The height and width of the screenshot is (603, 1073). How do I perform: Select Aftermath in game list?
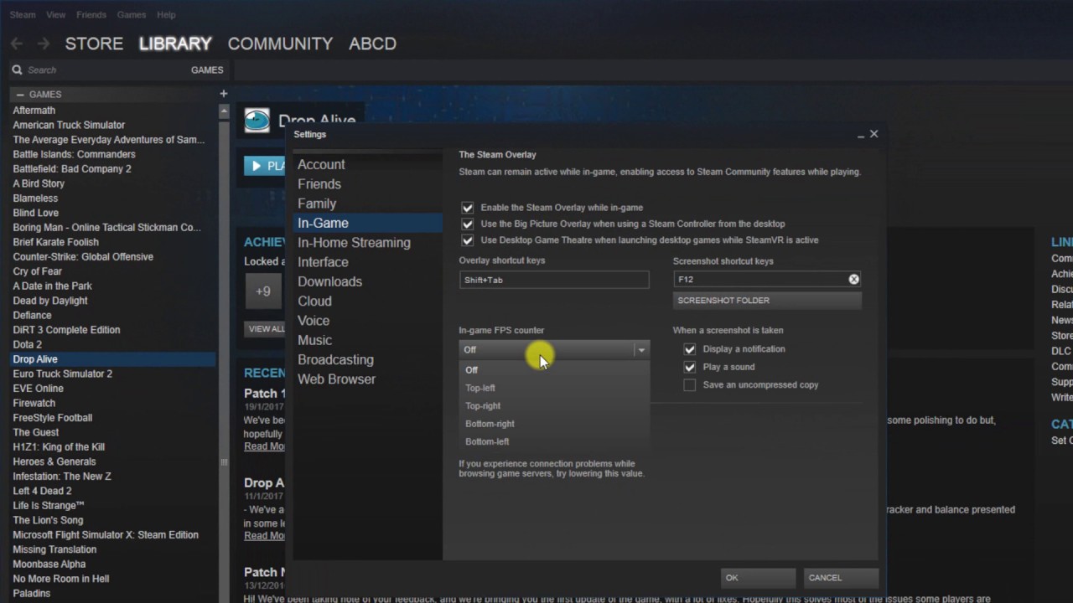[x=34, y=111]
